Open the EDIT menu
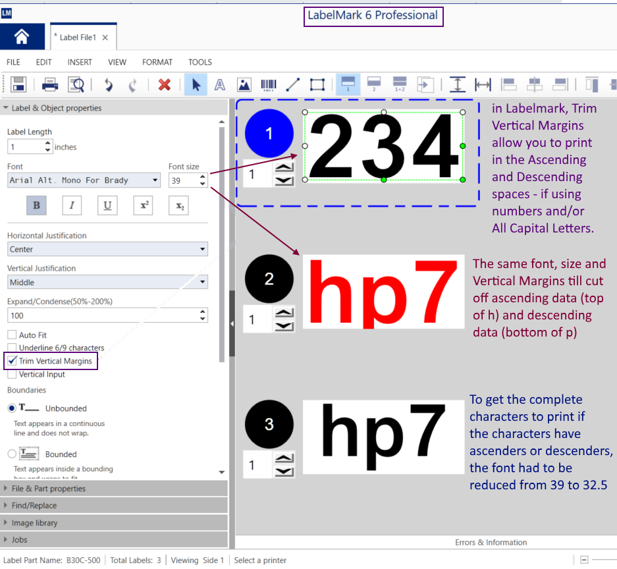The width and height of the screenshot is (617, 569). (43, 62)
